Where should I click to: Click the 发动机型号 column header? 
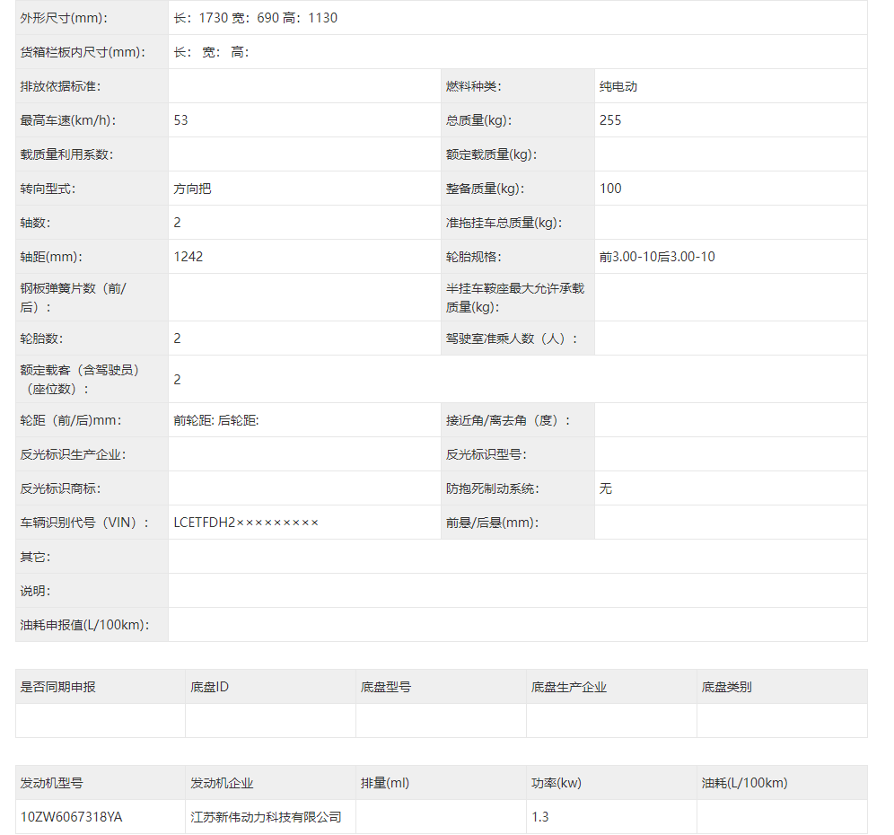(52, 783)
